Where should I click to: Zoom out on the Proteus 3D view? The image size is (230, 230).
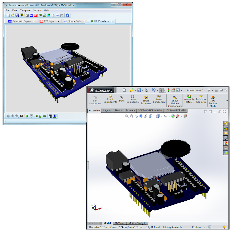[x=17, y=116]
